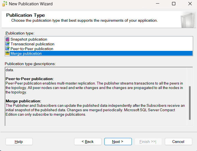Go back with the Back button
The image size is (197, 151).
pos(88,142)
